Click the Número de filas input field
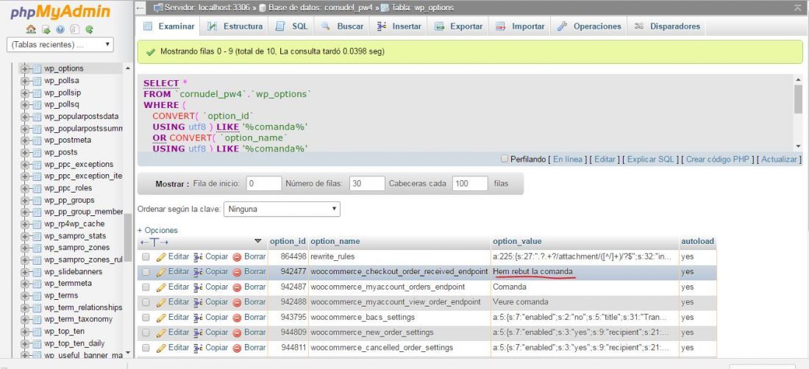The width and height of the screenshot is (809, 369). (367, 184)
